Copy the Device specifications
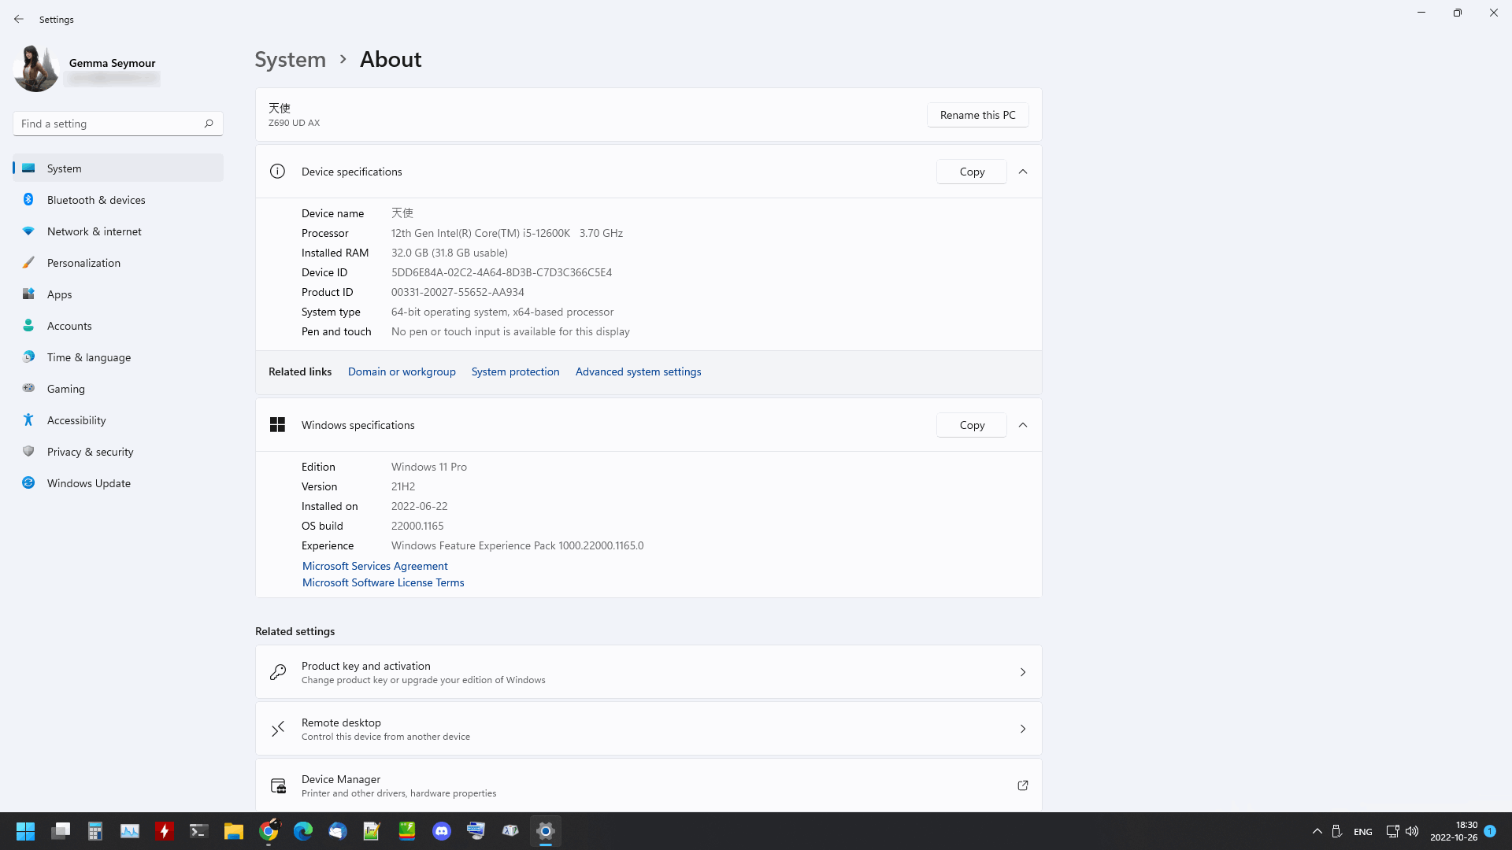The width and height of the screenshot is (1512, 850). pyautogui.click(x=972, y=172)
